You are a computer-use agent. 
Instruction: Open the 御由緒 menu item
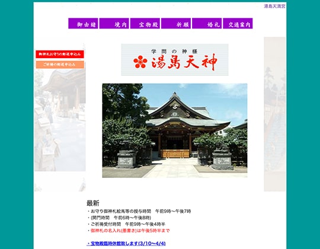click(x=83, y=24)
